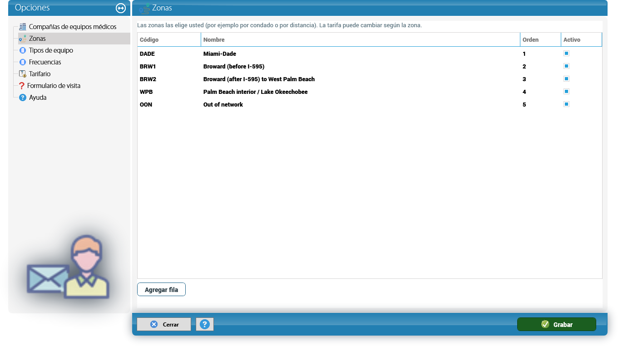Click the Cerrar button
Screen dimensions: 618x346
point(164,324)
